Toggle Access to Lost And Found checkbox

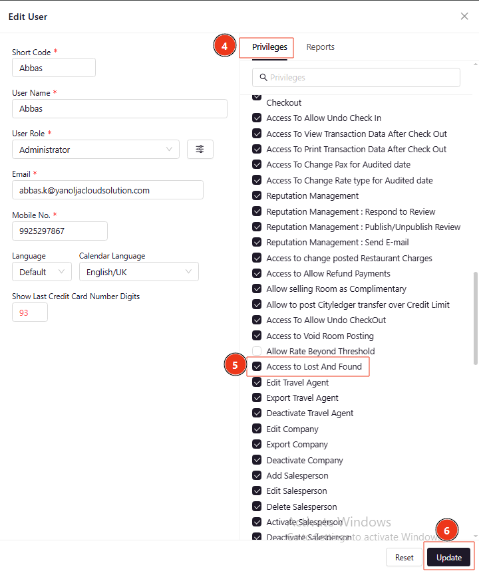click(257, 366)
